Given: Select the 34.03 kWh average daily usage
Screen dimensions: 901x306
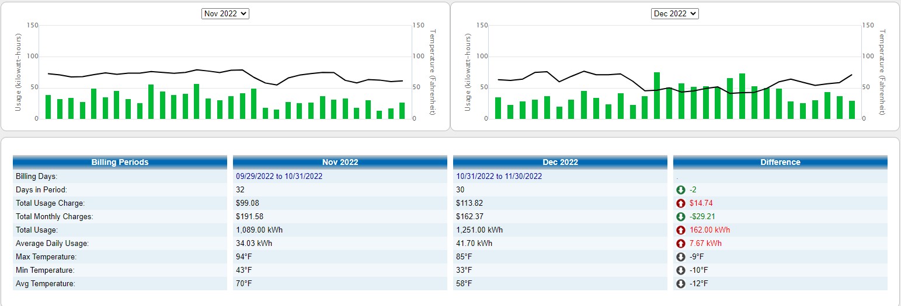Looking at the screenshot, I should click(x=254, y=244).
